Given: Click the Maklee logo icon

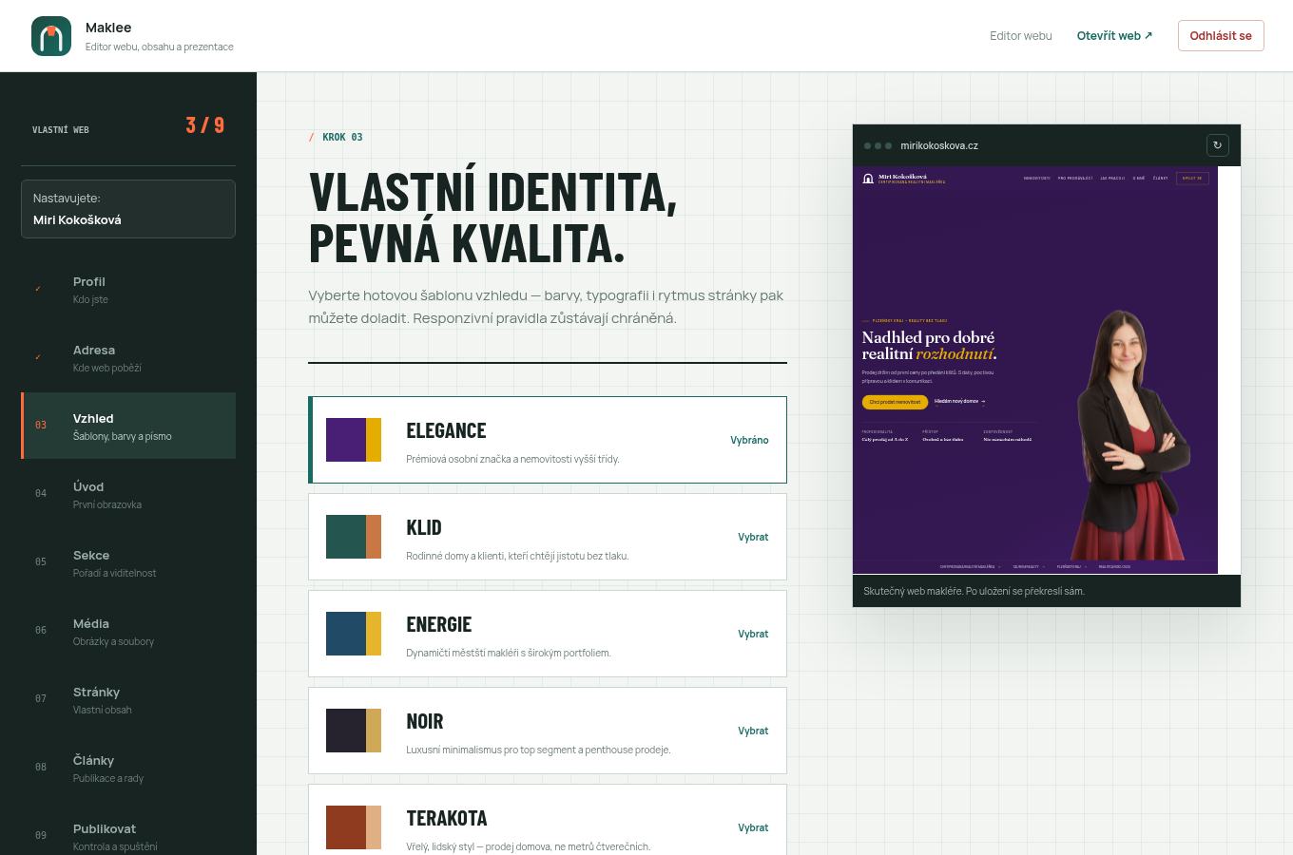Looking at the screenshot, I should (x=51, y=36).
